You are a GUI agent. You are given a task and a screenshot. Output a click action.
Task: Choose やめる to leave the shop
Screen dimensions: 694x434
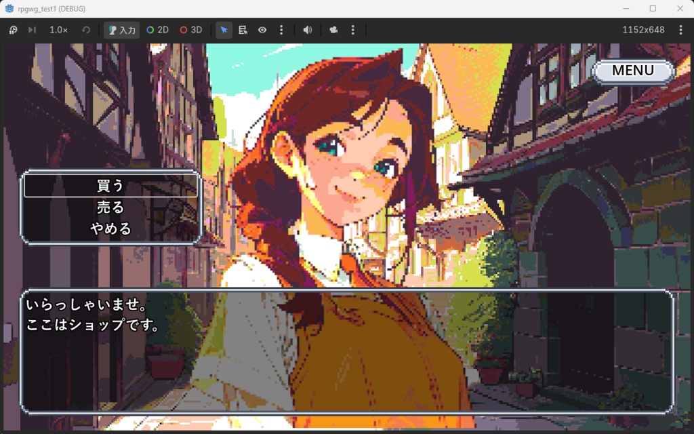tap(110, 229)
